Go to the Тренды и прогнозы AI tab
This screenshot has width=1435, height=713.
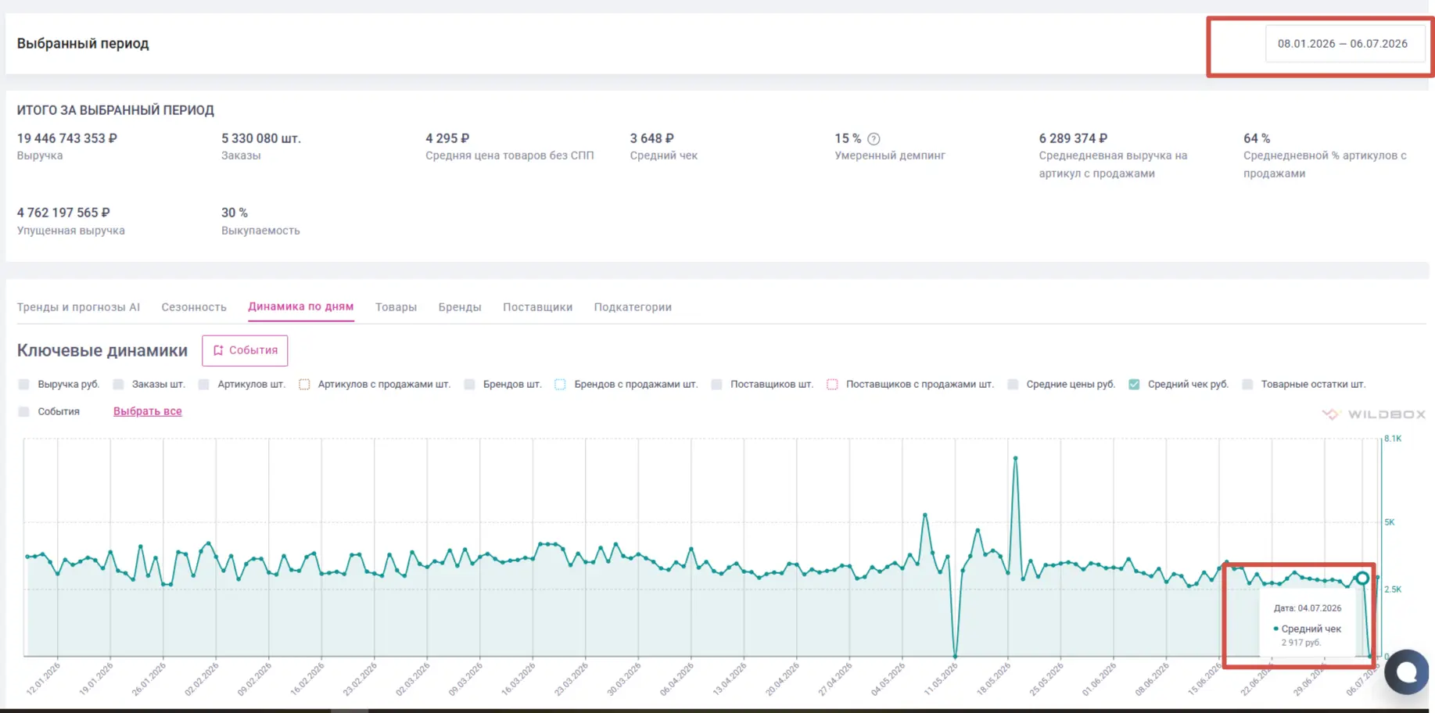point(78,307)
